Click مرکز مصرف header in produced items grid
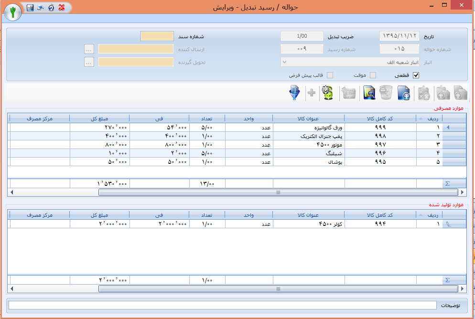 pos(40,215)
